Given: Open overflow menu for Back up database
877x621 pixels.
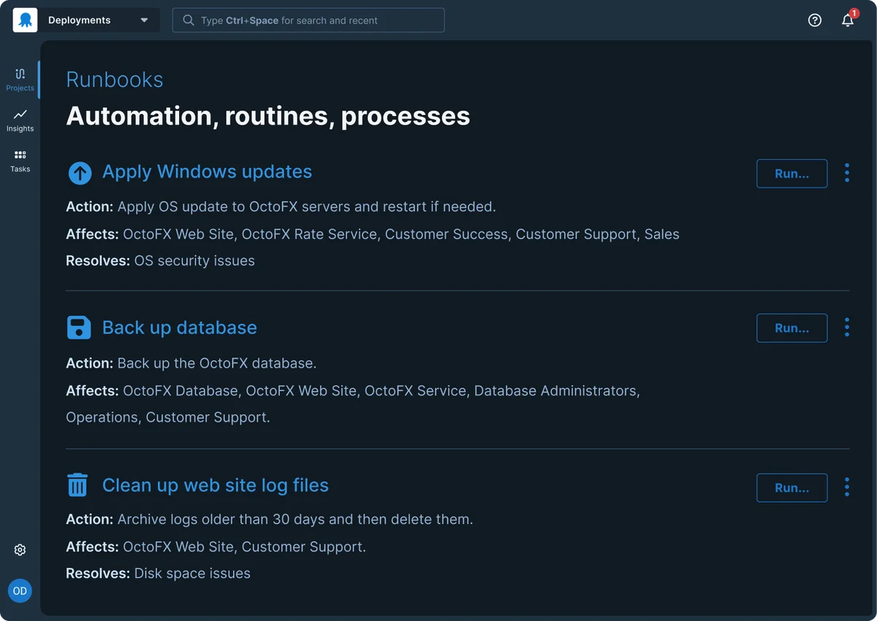Looking at the screenshot, I should 847,327.
